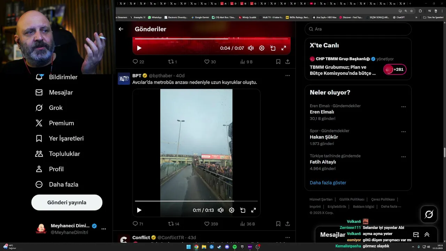
Task: Bookmark the top post
Action: 278,62
